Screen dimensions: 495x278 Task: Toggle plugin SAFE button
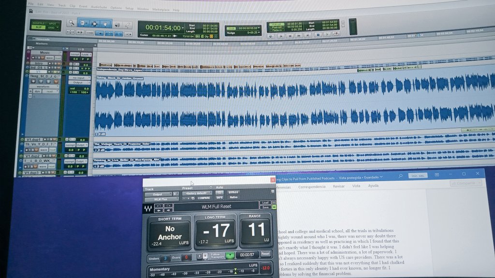click(x=219, y=197)
